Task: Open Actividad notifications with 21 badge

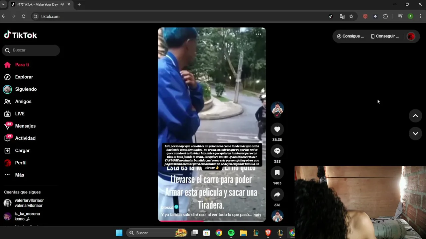Action: [x=20, y=138]
